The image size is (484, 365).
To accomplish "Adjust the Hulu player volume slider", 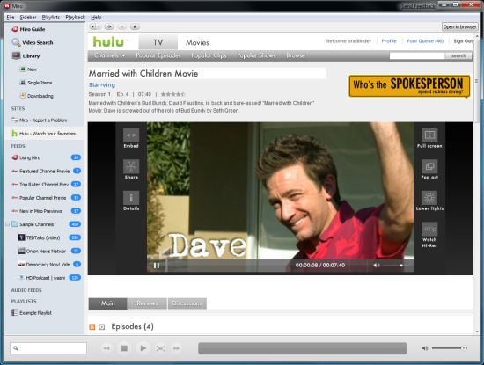I will pos(395,266).
